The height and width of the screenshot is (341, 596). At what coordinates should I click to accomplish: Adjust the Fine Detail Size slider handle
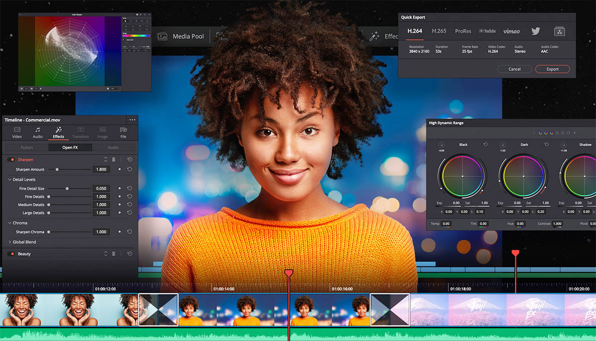pos(67,189)
